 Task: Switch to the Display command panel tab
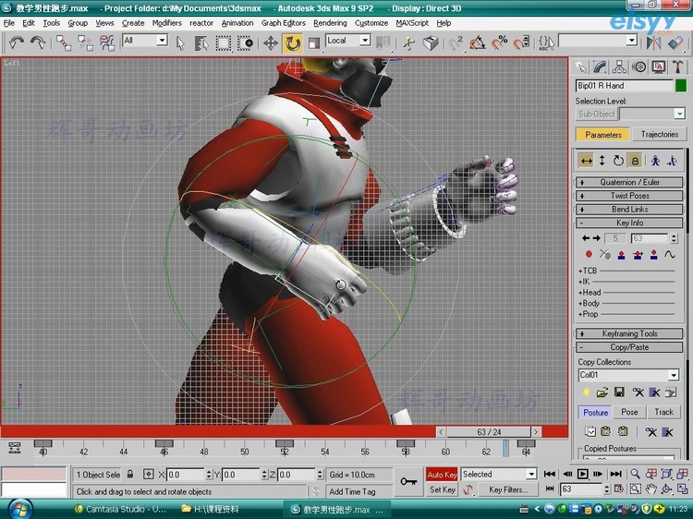click(x=659, y=66)
